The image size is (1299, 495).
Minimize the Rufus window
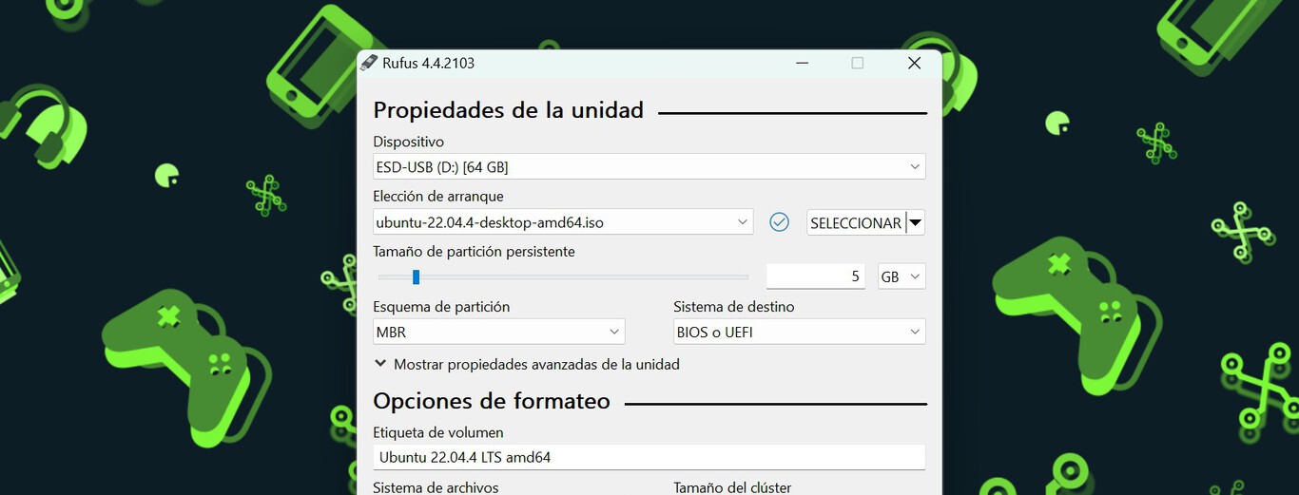tap(802, 64)
